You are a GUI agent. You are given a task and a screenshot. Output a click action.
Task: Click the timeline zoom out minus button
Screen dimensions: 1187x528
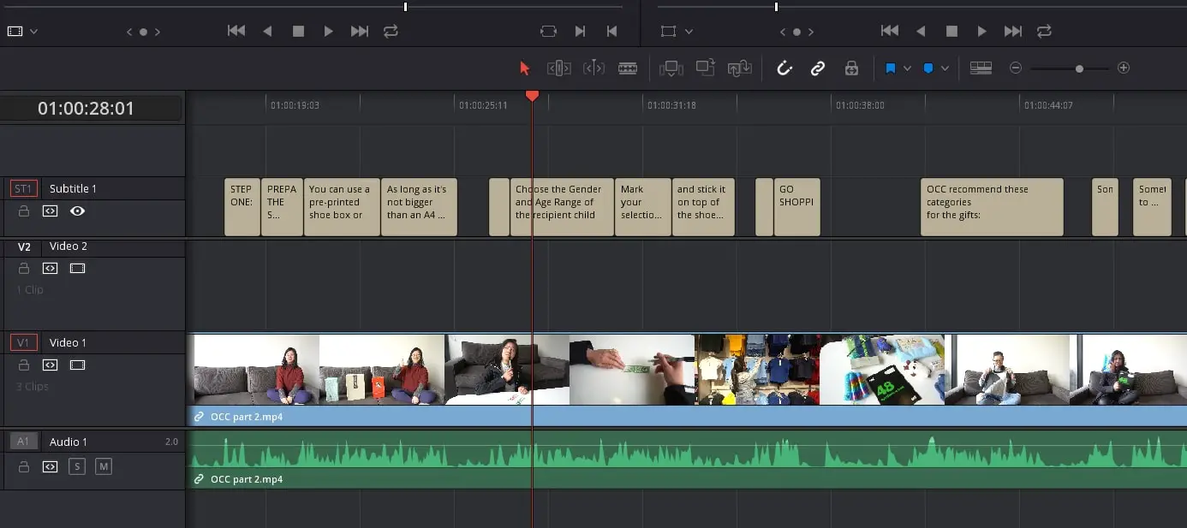tap(1016, 68)
